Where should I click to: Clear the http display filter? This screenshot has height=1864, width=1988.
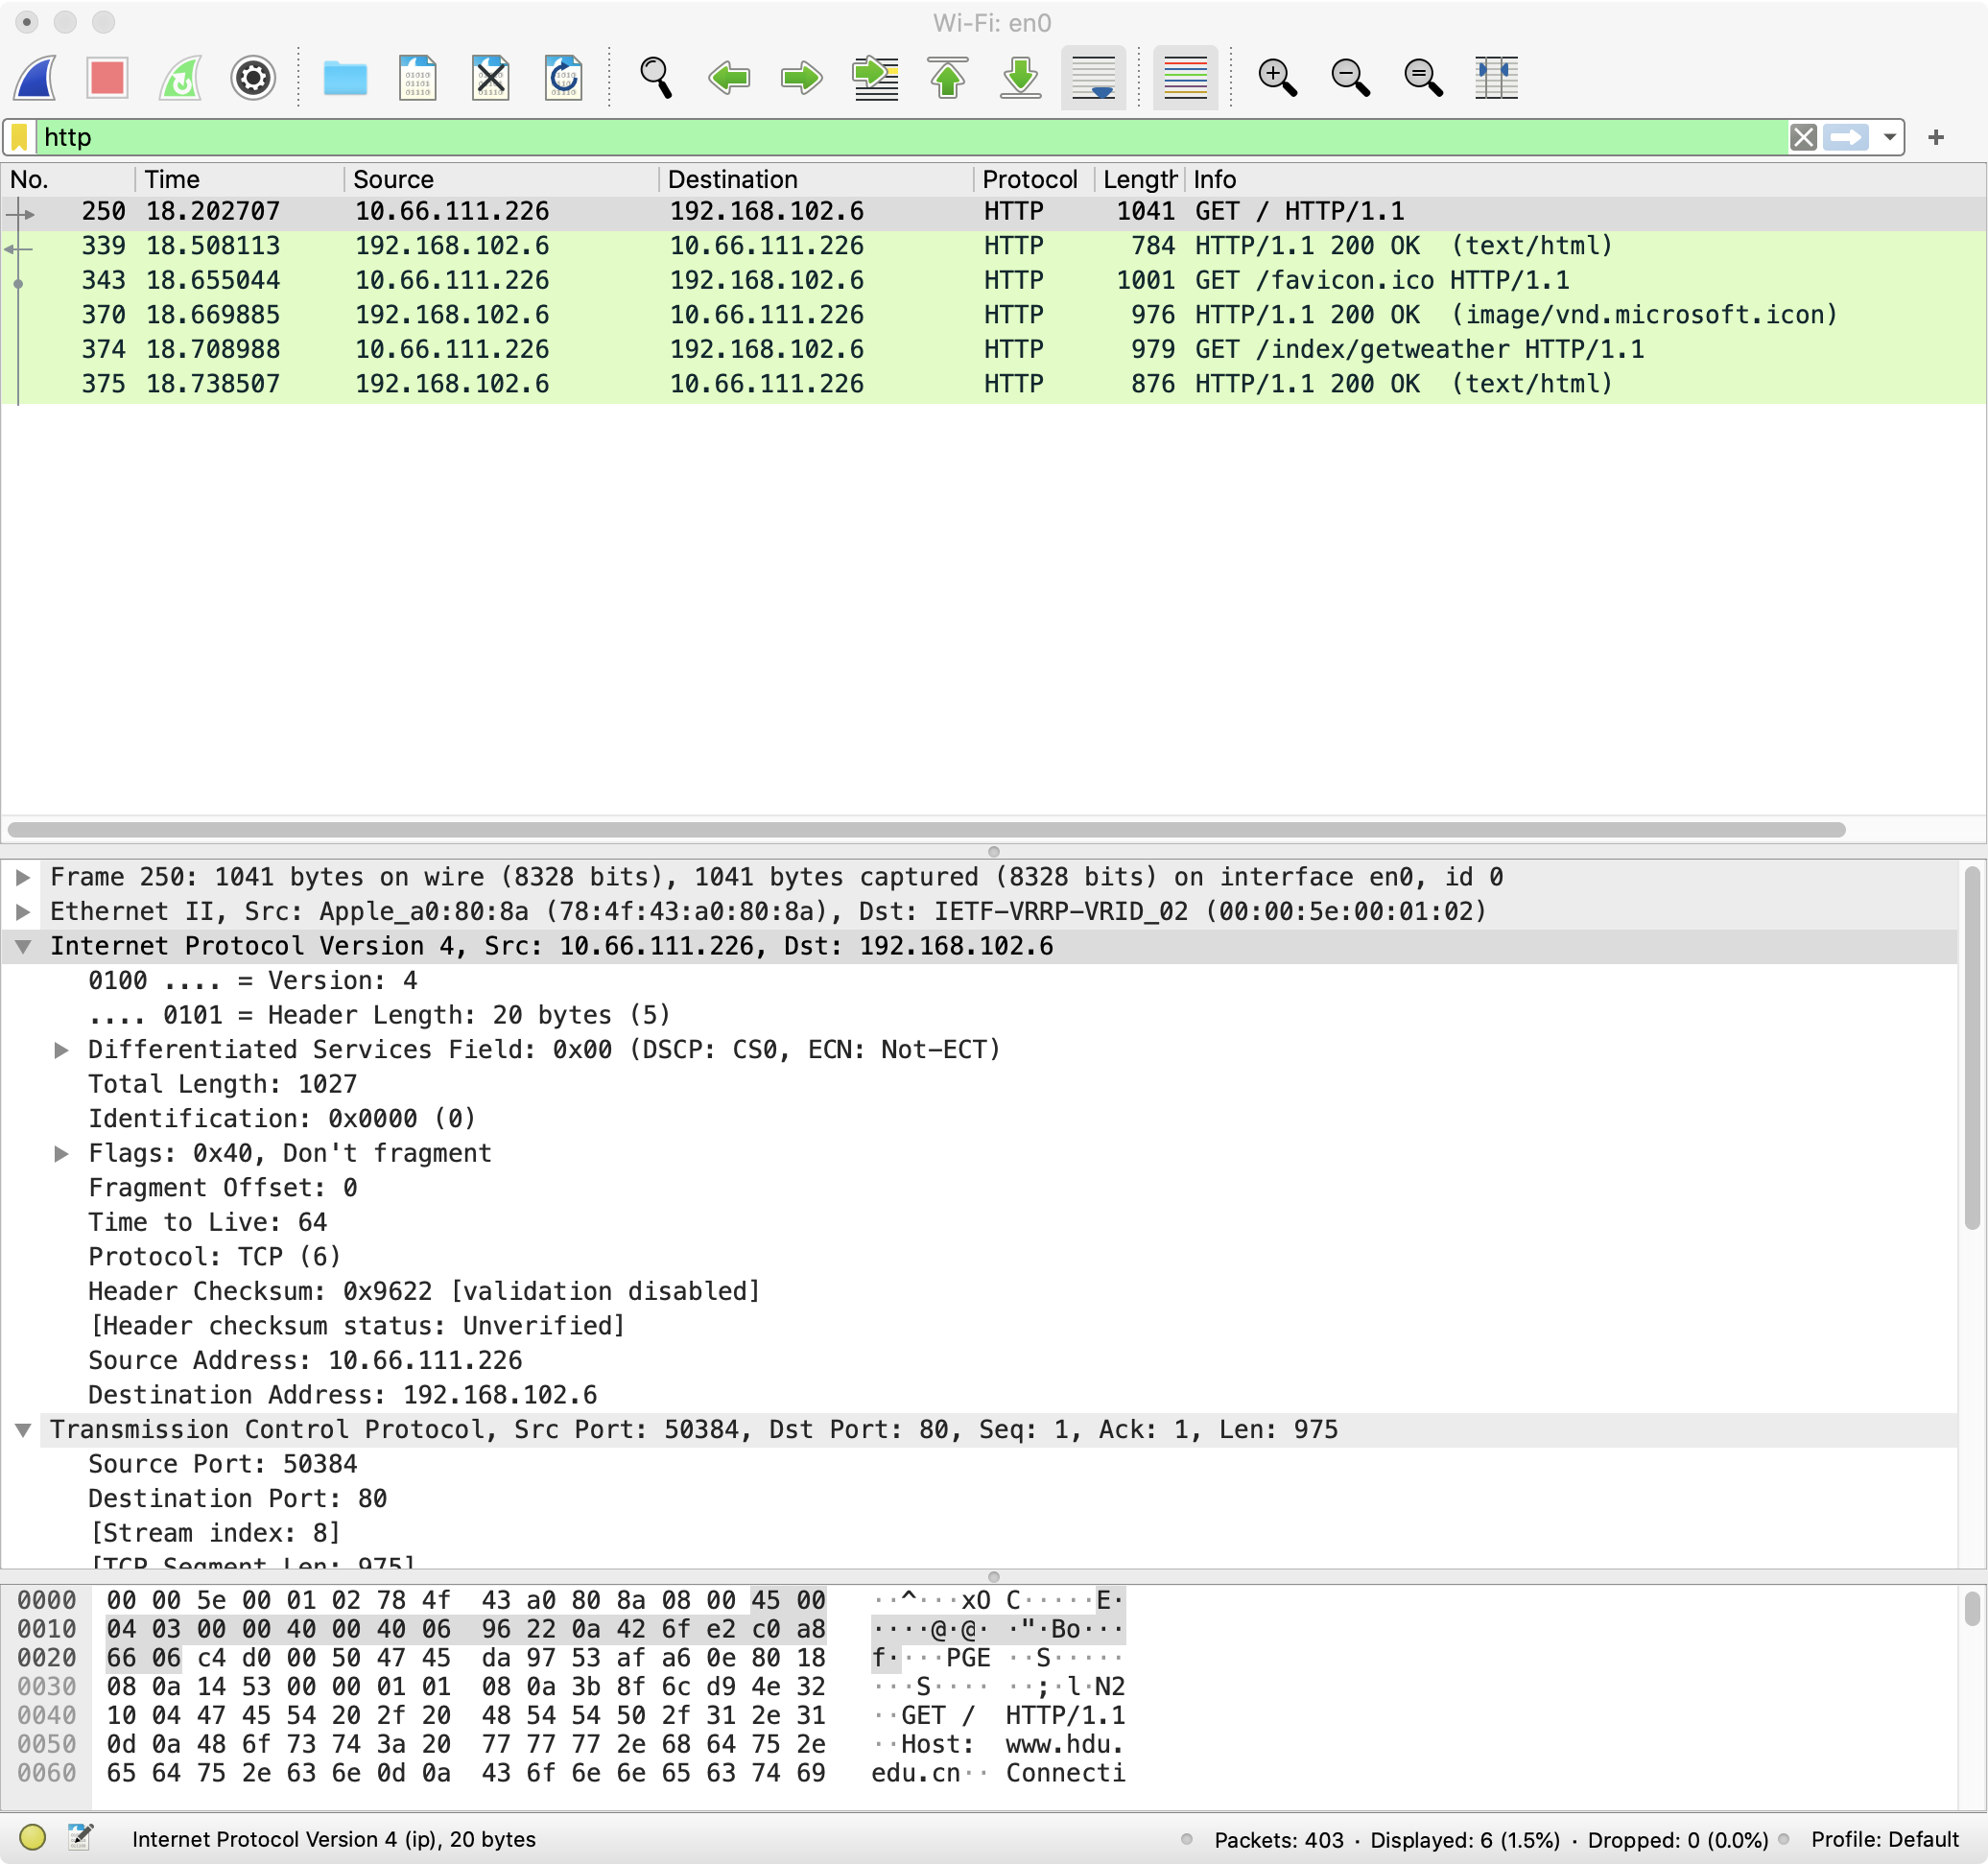point(1803,137)
